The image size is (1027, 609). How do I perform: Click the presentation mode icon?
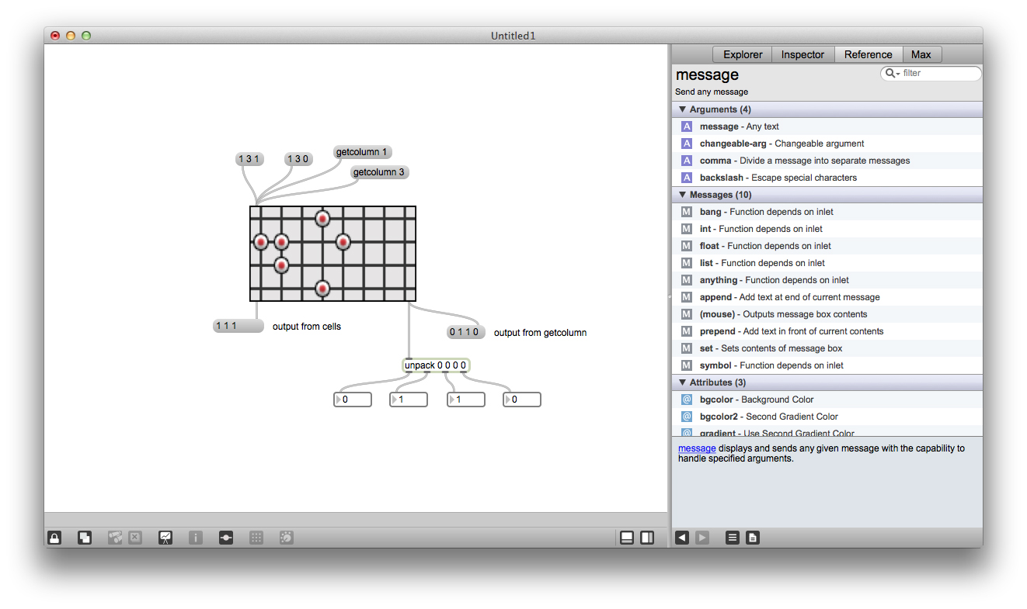[165, 537]
